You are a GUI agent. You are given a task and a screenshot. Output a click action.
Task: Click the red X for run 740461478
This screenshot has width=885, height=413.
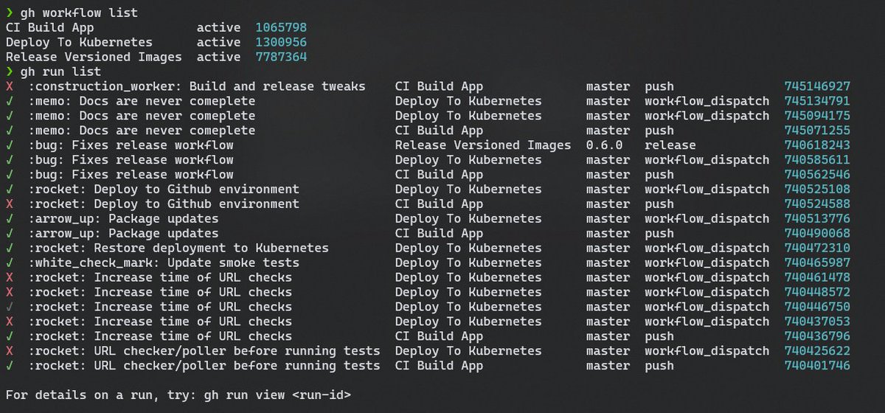pos(9,277)
